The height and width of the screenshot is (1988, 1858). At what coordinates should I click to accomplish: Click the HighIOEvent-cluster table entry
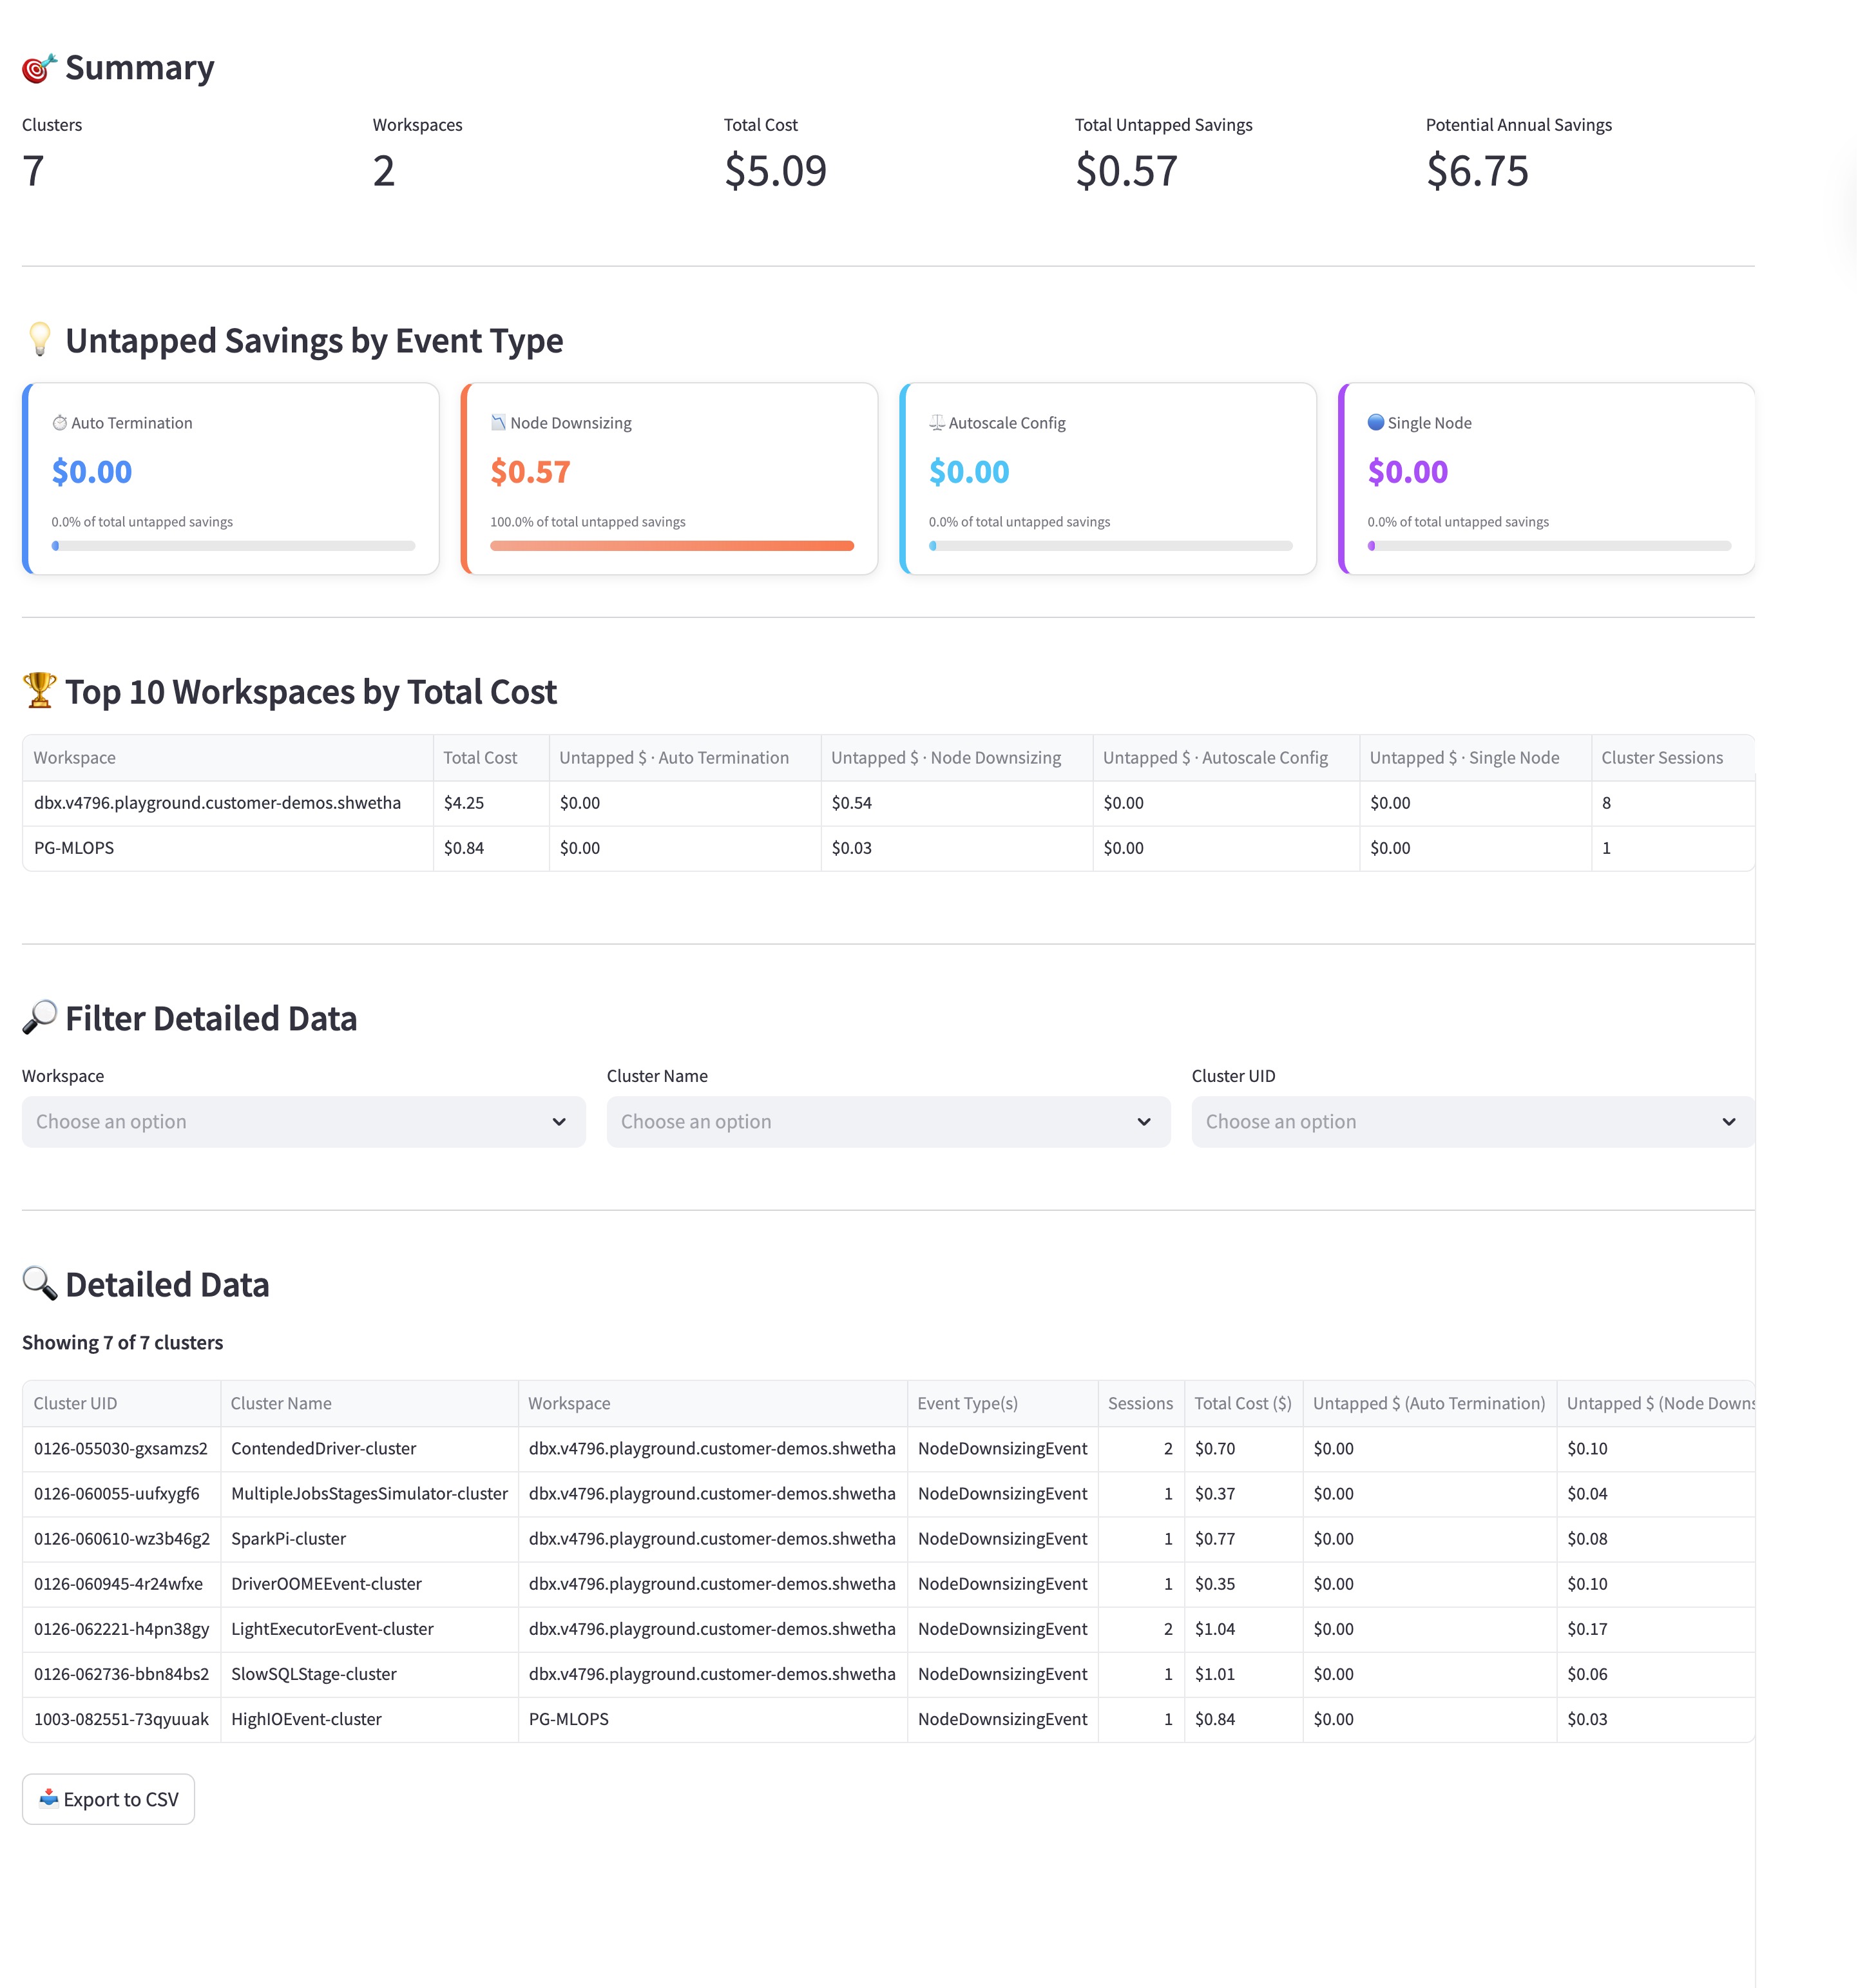305,1719
